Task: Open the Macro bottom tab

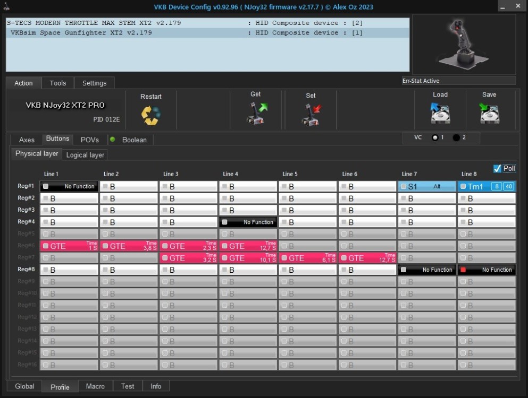Action: point(95,386)
